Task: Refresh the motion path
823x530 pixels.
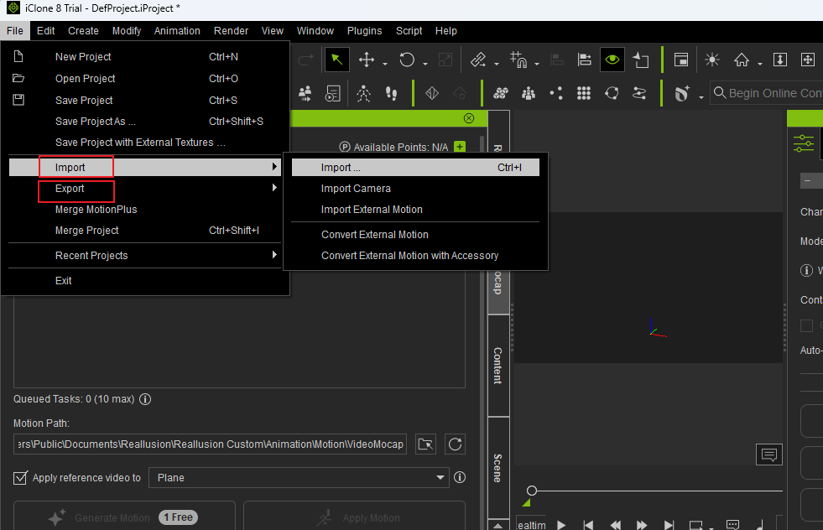Action: (x=455, y=444)
